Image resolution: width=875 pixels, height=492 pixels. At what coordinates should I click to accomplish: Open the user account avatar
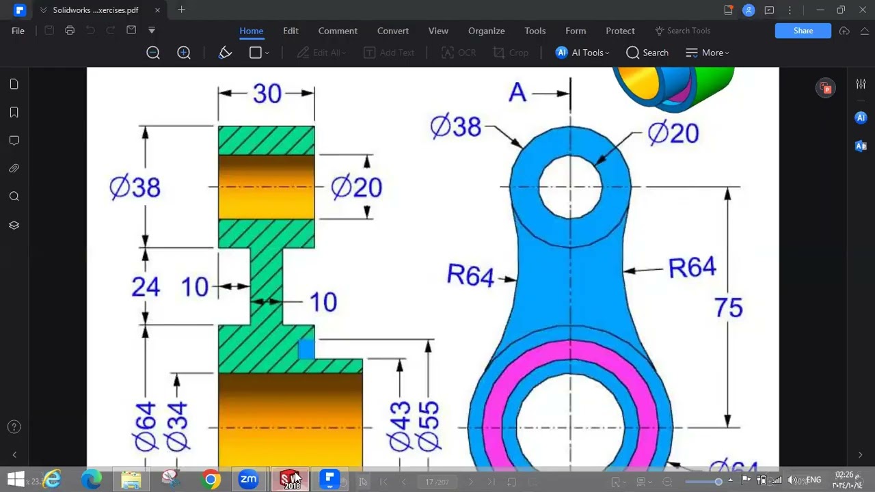(749, 10)
